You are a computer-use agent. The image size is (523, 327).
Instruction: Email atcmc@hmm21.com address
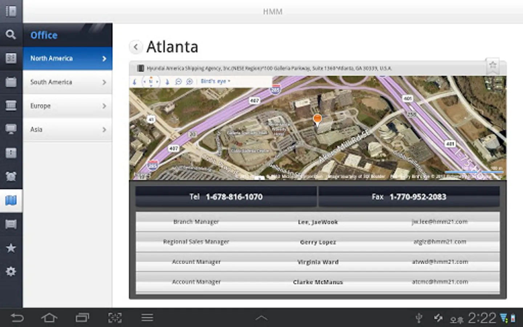(440, 282)
